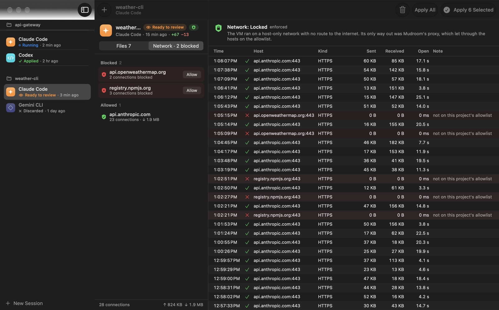Image resolution: width=499 pixels, height=310 pixels.
Task: Click weather-cli folder icon in sidebar
Action: tap(9, 79)
